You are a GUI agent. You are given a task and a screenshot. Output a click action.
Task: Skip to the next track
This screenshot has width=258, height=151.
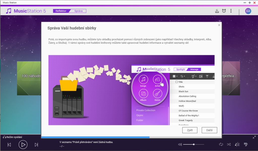point(36,145)
